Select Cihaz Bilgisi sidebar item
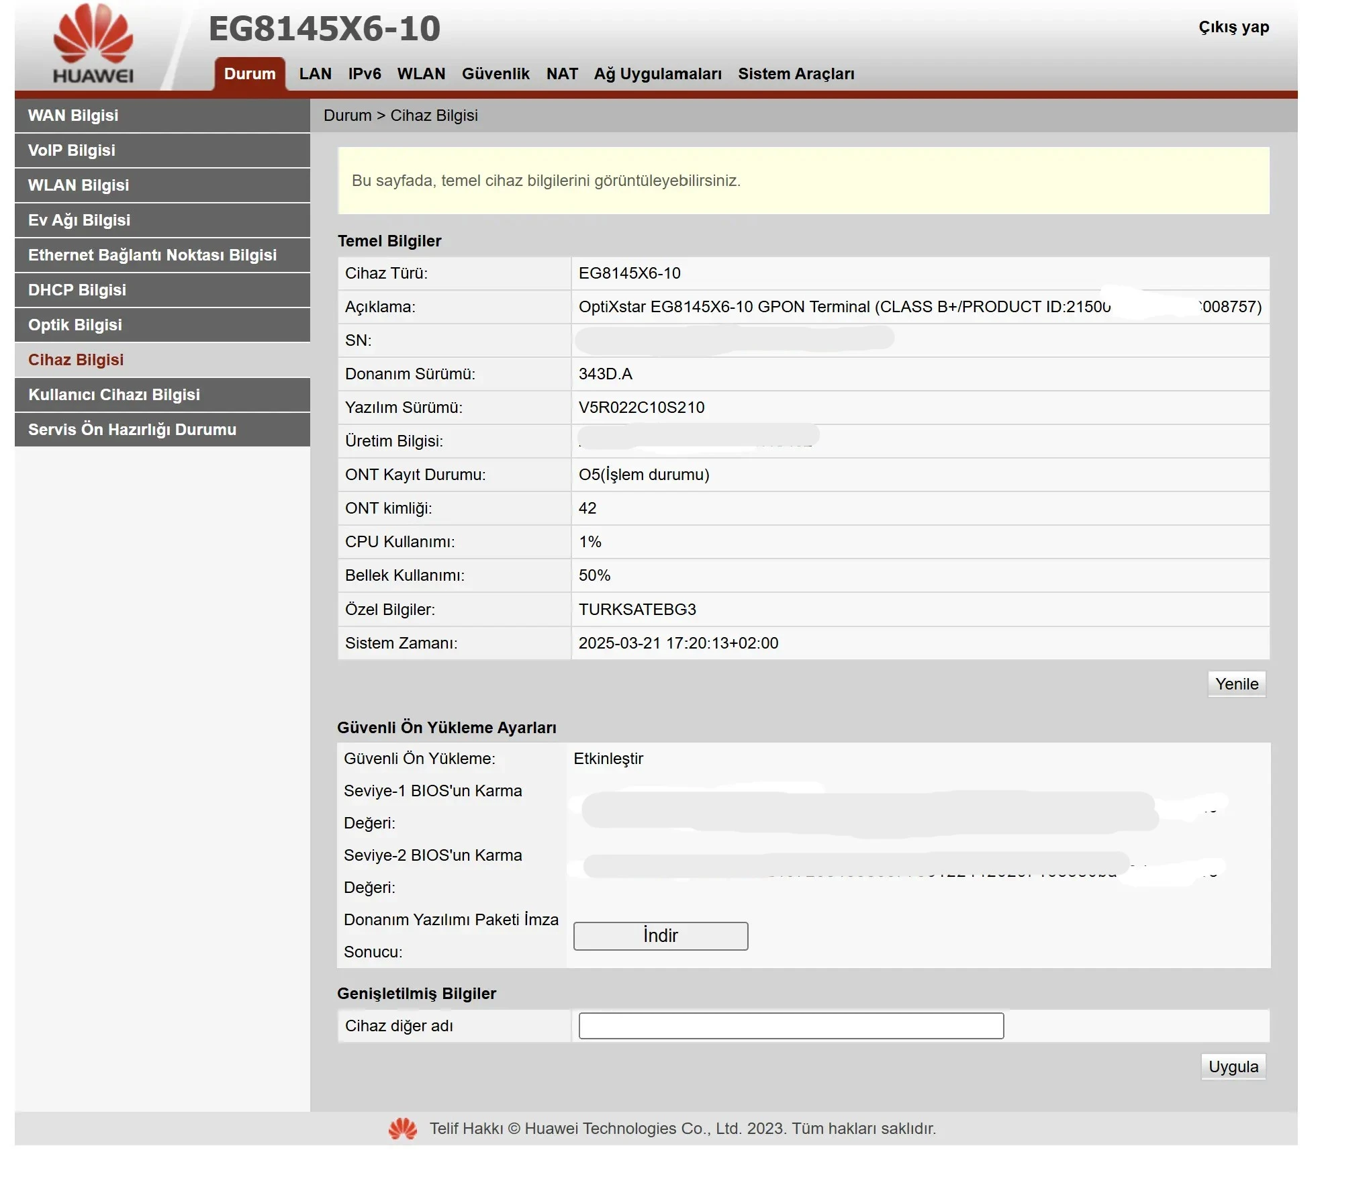This screenshot has height=1187, width=1367. click(x=162, y=360)
